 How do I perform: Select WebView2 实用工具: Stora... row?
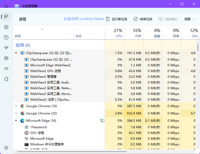coord(104,94)
